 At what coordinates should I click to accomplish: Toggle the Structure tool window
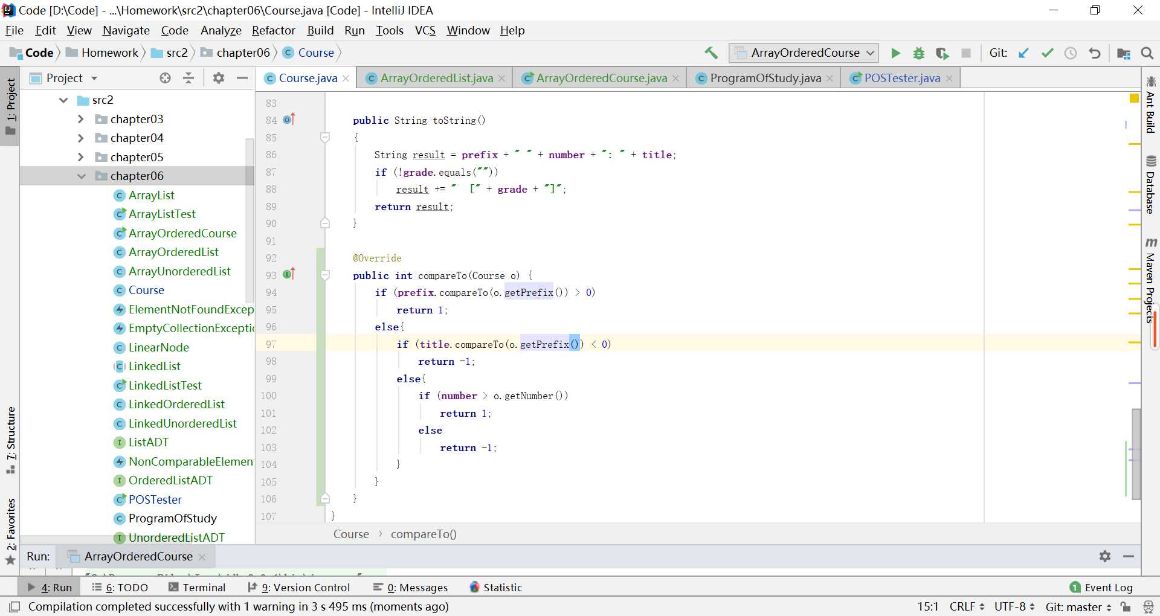click(x=10, y=441)
